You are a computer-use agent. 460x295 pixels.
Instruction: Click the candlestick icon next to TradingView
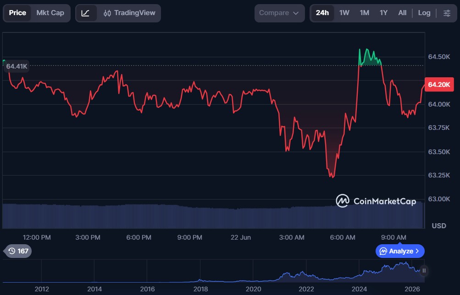(x=107, y=13)
